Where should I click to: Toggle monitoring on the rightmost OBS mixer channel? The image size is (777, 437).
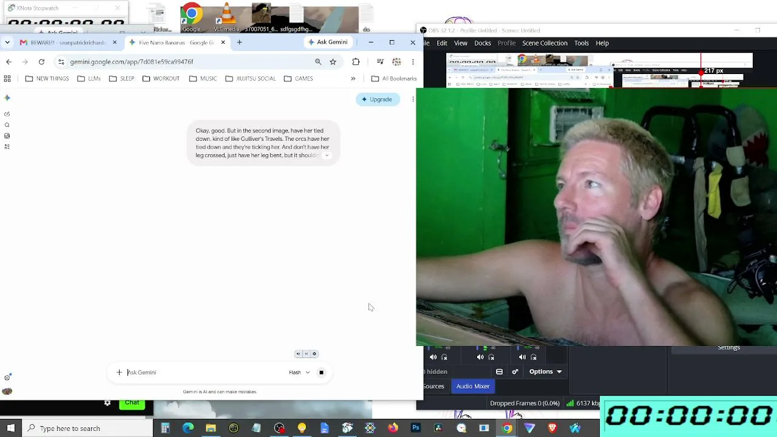534,357
